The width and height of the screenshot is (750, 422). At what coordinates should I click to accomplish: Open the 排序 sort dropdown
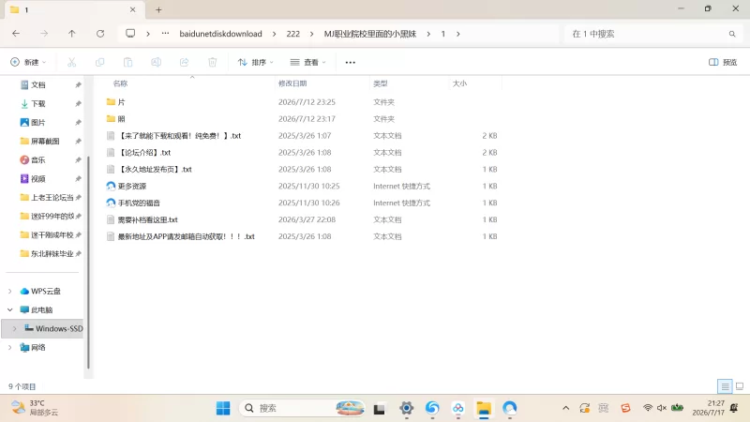coord(255,62)
